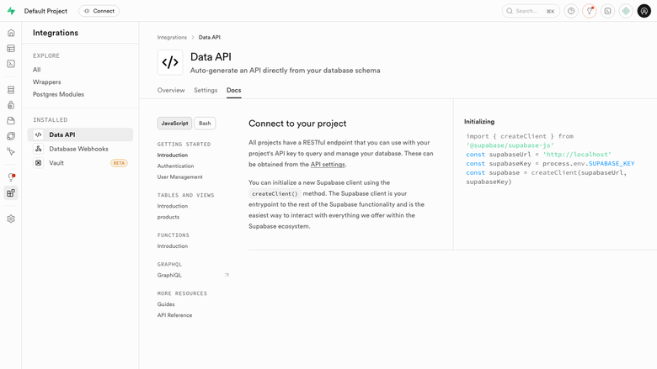Viewport: 657px width, 369px height.
Task: Click Connect to your project heading
Action: click(297, 124)
